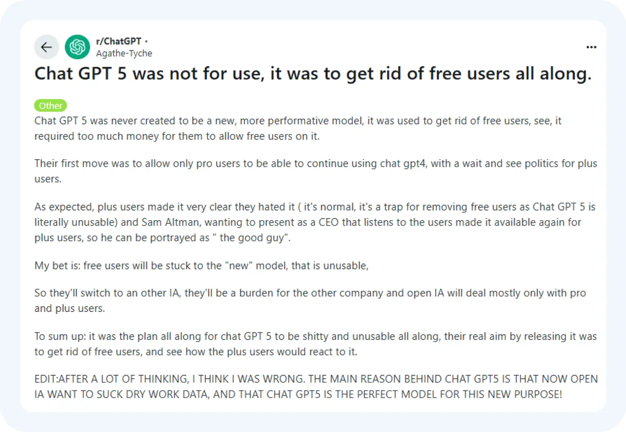Go back using the left arrow button
The width and height of the screenshot is (626, 432).
[x=46, y=47]
